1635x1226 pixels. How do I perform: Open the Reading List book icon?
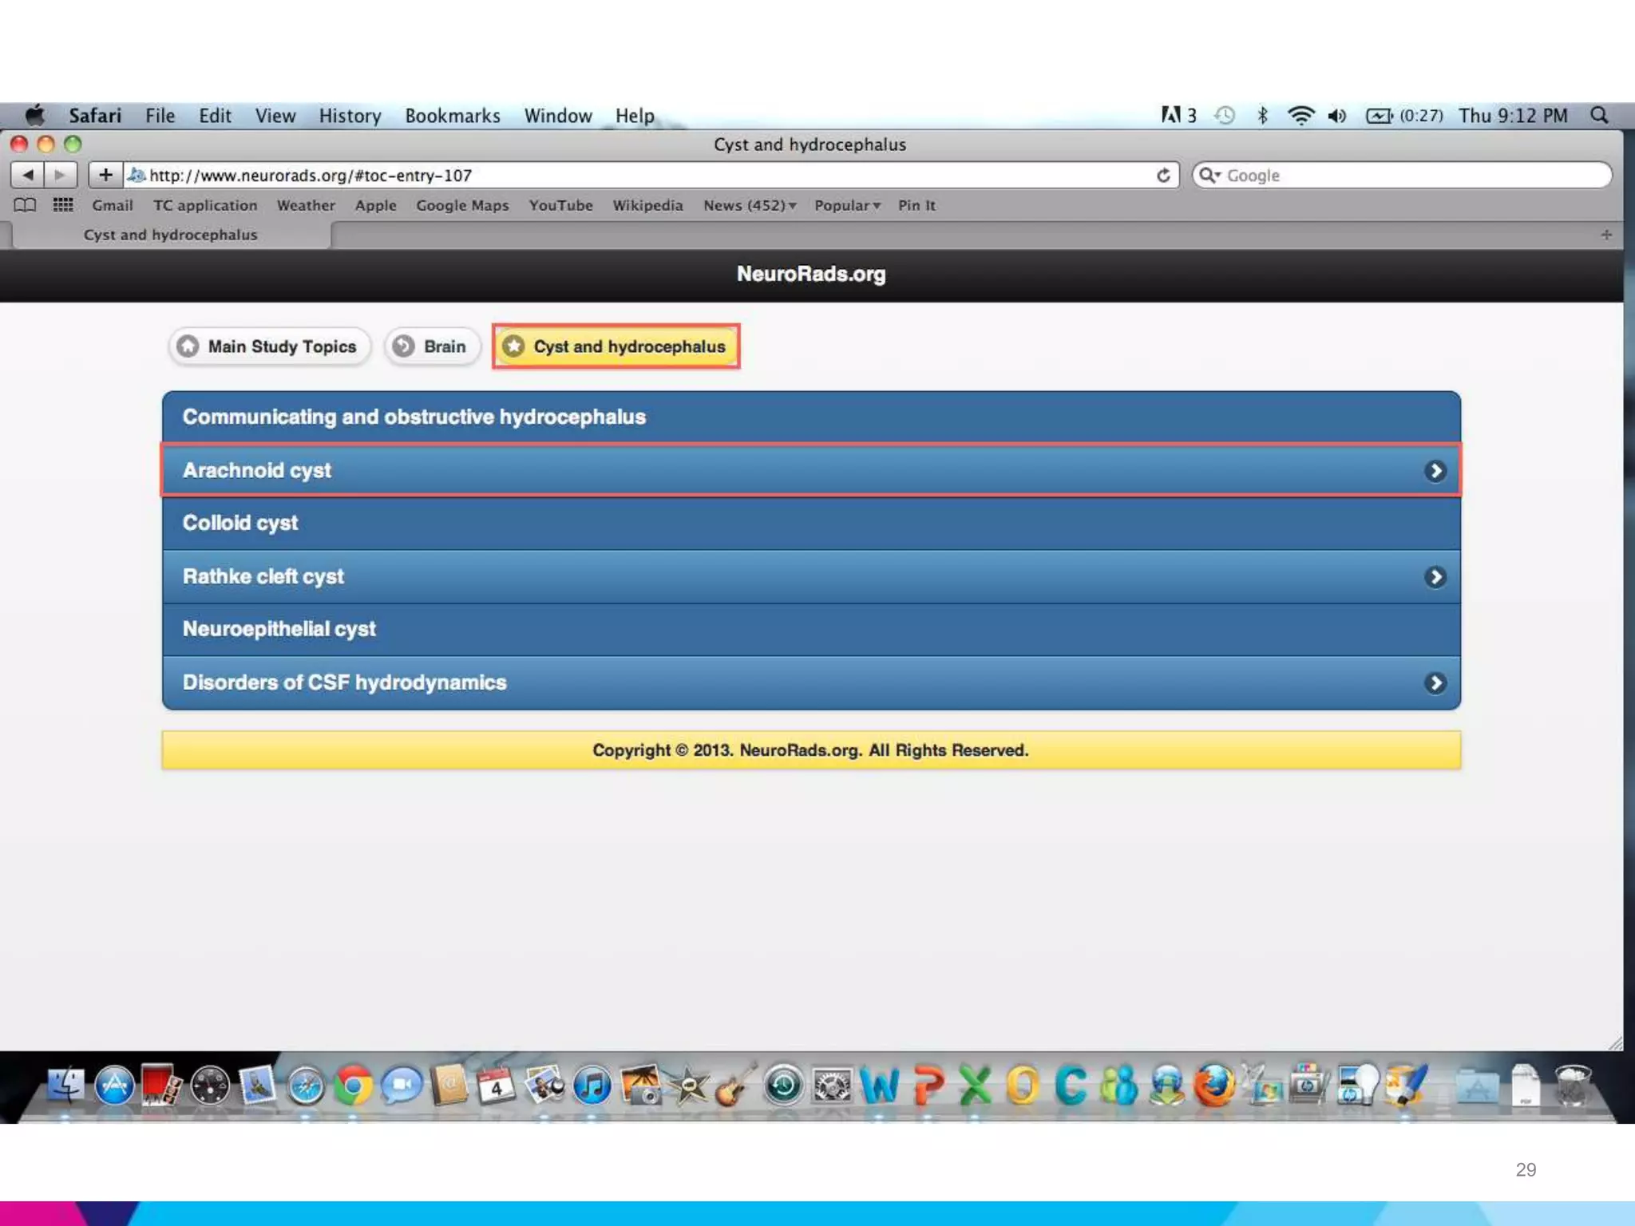[x=25, y=205]
